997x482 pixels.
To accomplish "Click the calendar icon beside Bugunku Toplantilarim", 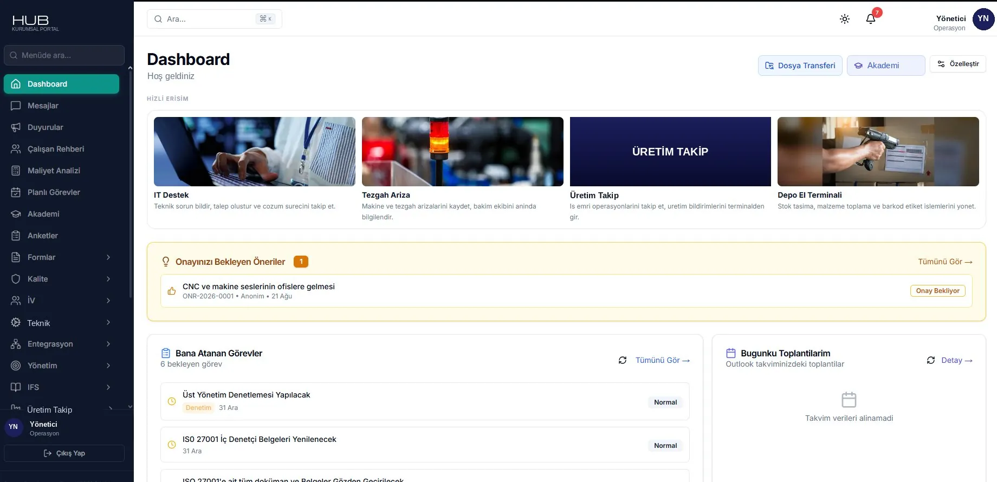I will coord(731,353).
